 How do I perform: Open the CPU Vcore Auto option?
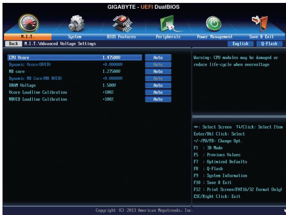(x=158, y=57)
